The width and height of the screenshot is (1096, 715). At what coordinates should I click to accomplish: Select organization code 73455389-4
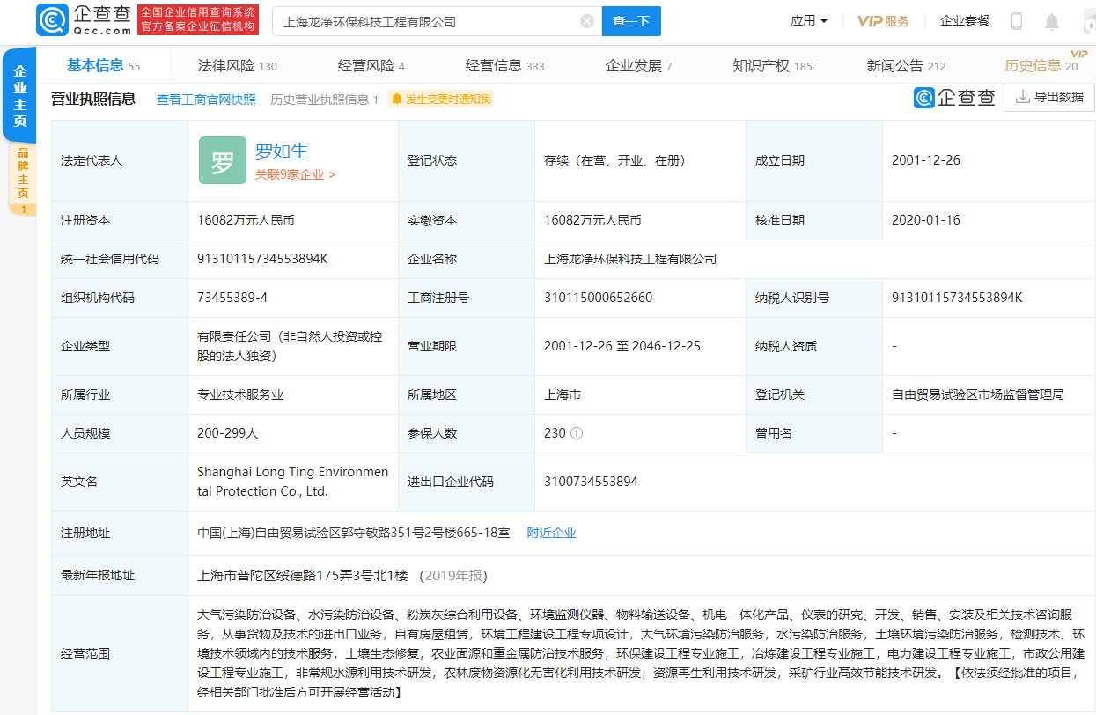232,298
